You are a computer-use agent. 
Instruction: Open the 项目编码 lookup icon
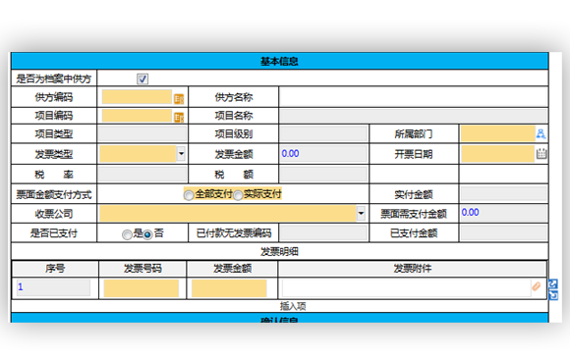[179, 117]
